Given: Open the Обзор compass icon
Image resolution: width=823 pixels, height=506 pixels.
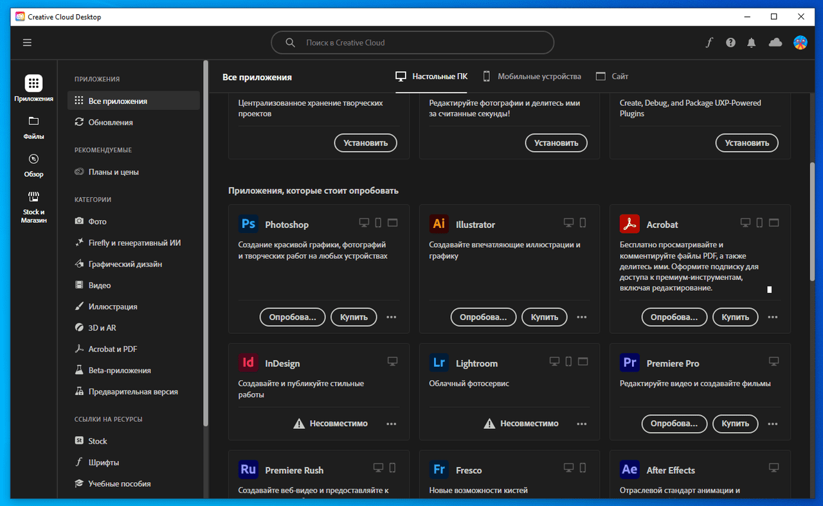Looking at the screenshot, I should [x=33, y=159].
